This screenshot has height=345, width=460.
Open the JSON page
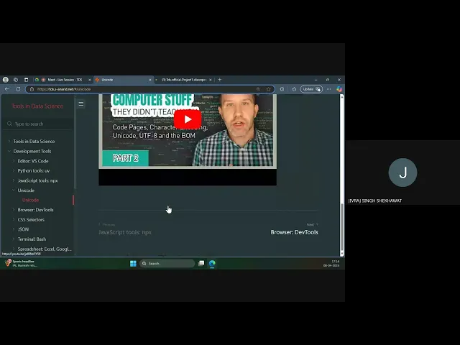coord(23,229)
